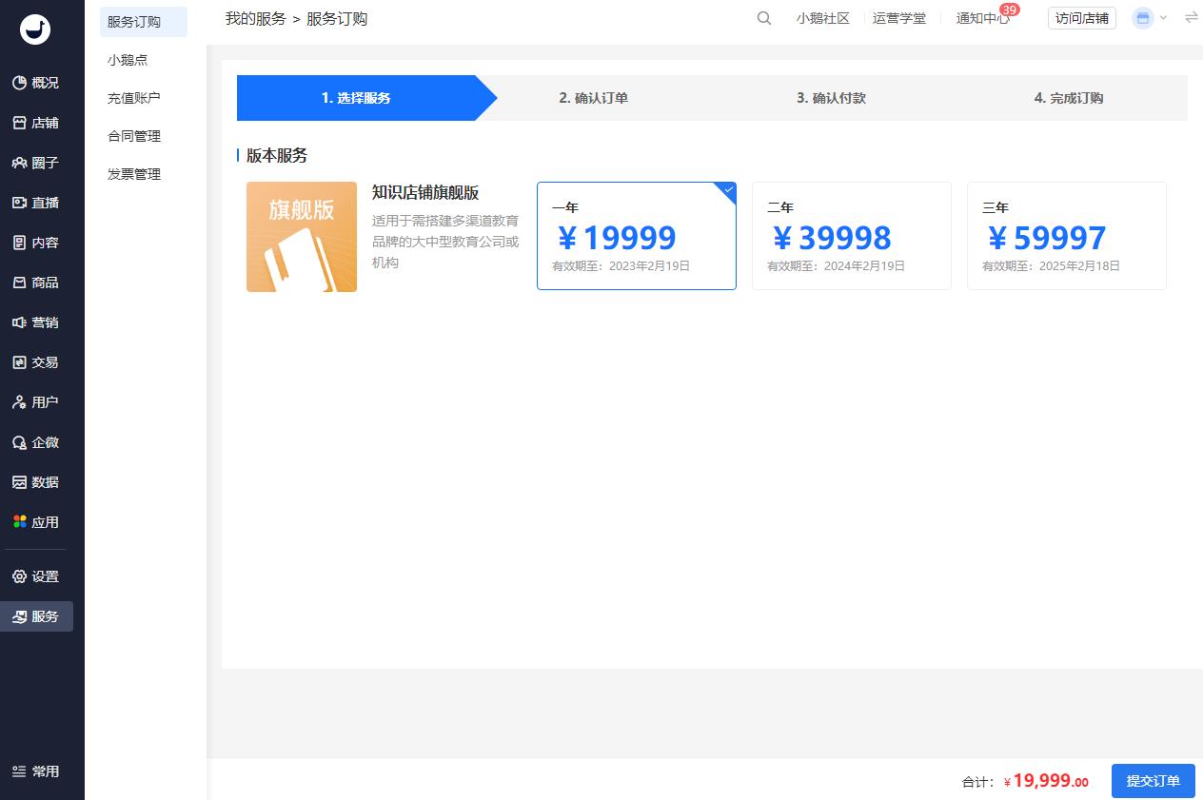Click 我的服务 in the breadcrumb
Image resolution: width=1203 pixels, height=800 pixels.
(x=256, y=18)
